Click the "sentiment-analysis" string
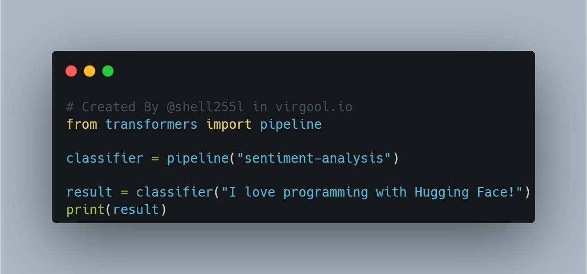Viewport: 587px width, 274px height. coord(314,159)
